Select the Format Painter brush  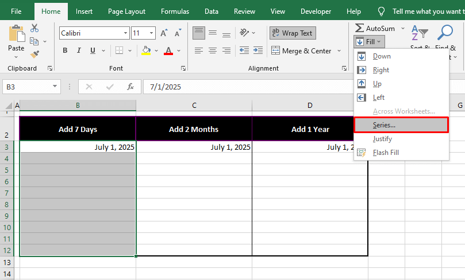[34, 54]
